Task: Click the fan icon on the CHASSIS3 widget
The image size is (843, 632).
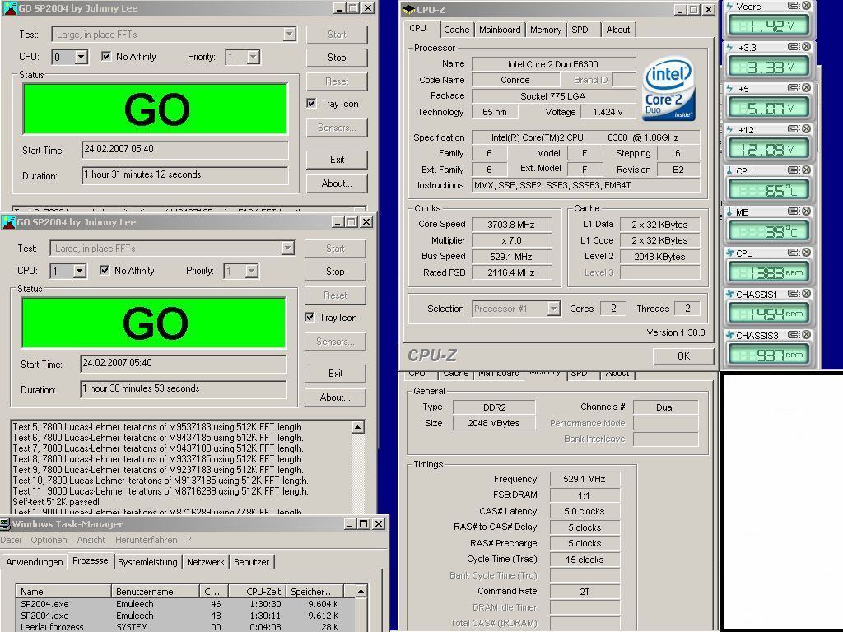Action: coord(729,335)
